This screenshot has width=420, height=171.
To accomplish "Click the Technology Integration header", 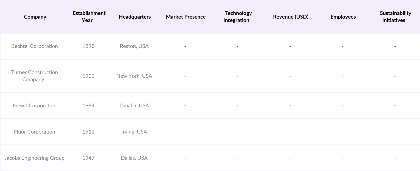I will click(238, 17).
